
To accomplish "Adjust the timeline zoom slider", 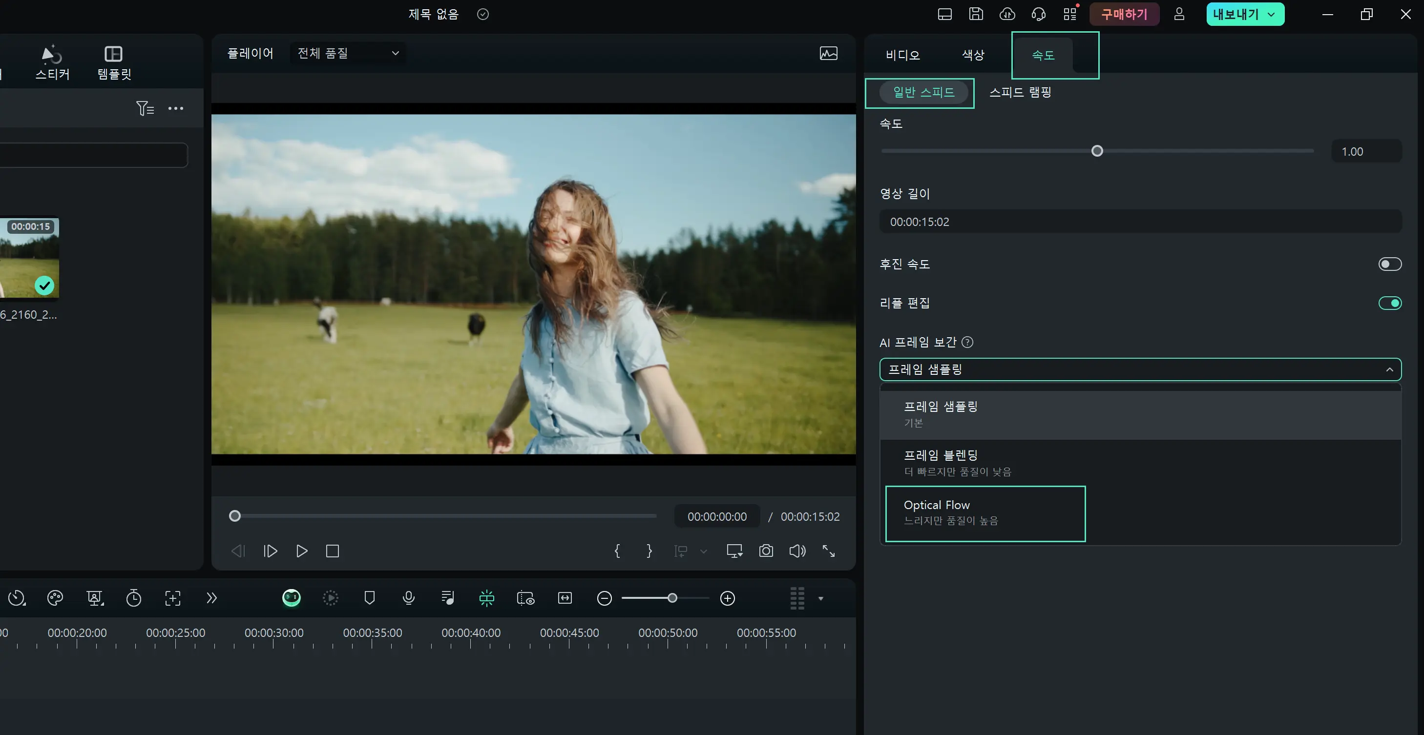I will (x=665, y=598).
